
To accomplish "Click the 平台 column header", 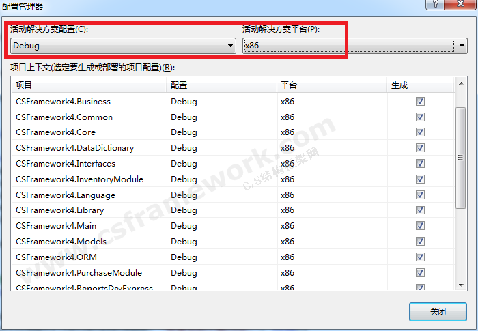I will point(331,85).
